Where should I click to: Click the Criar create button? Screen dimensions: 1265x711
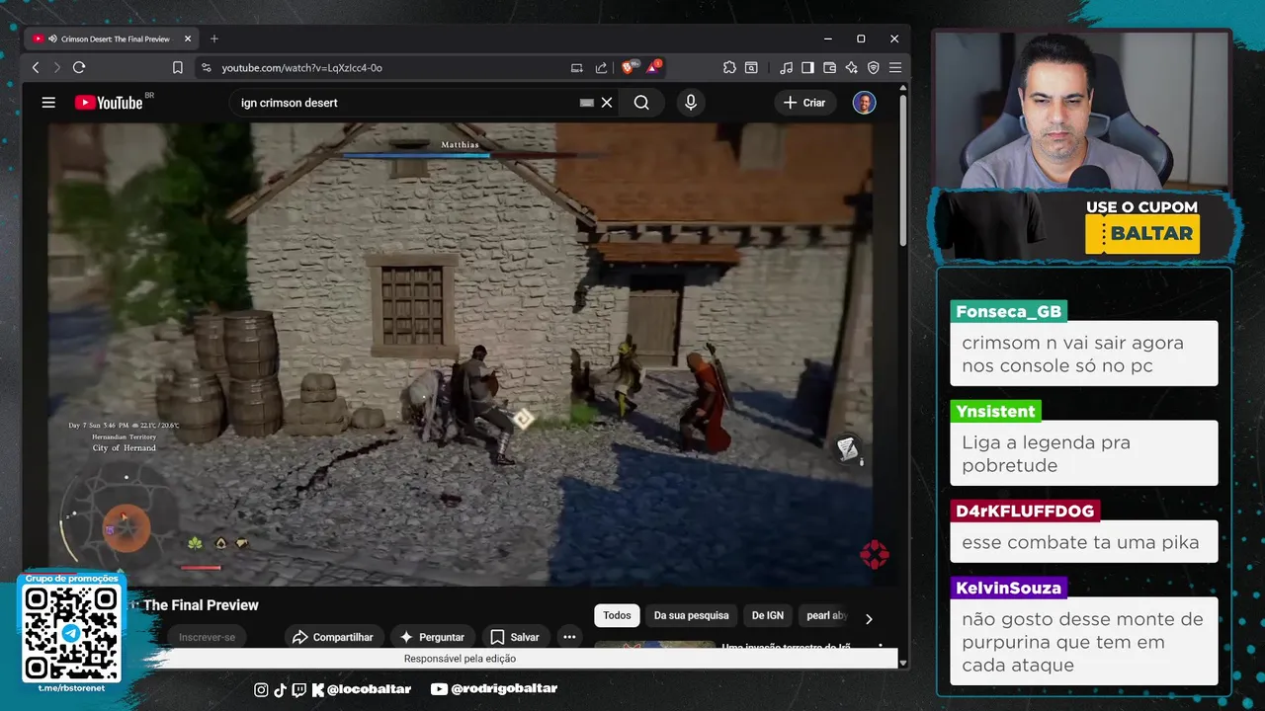(804, 103)
